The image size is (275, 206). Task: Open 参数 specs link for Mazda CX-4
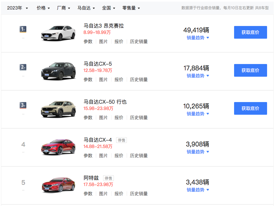click(x=88, y=156)
